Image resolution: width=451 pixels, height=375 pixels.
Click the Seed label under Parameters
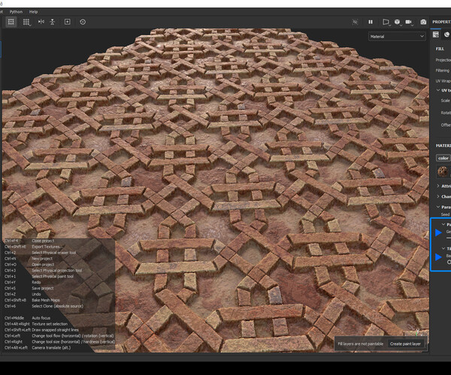click(x=445, y=214)
